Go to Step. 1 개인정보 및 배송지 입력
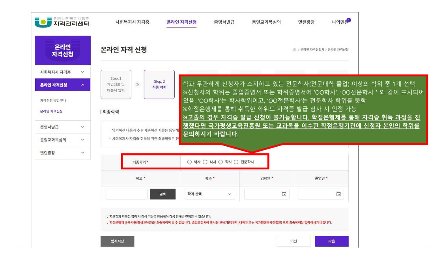Image resolution: width=443 pixels, height=259 pixels. coord(116,84)
